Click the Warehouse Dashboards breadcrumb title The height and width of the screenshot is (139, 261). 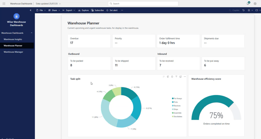21,3
